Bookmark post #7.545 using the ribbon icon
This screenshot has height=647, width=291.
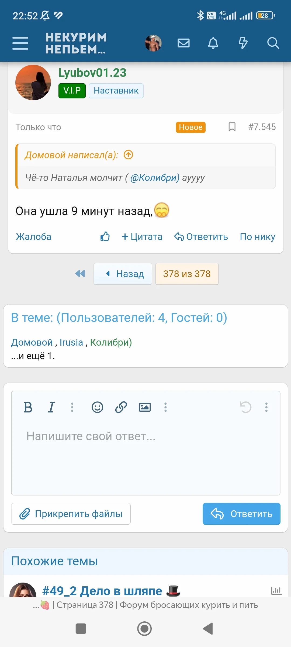(231, 127)
